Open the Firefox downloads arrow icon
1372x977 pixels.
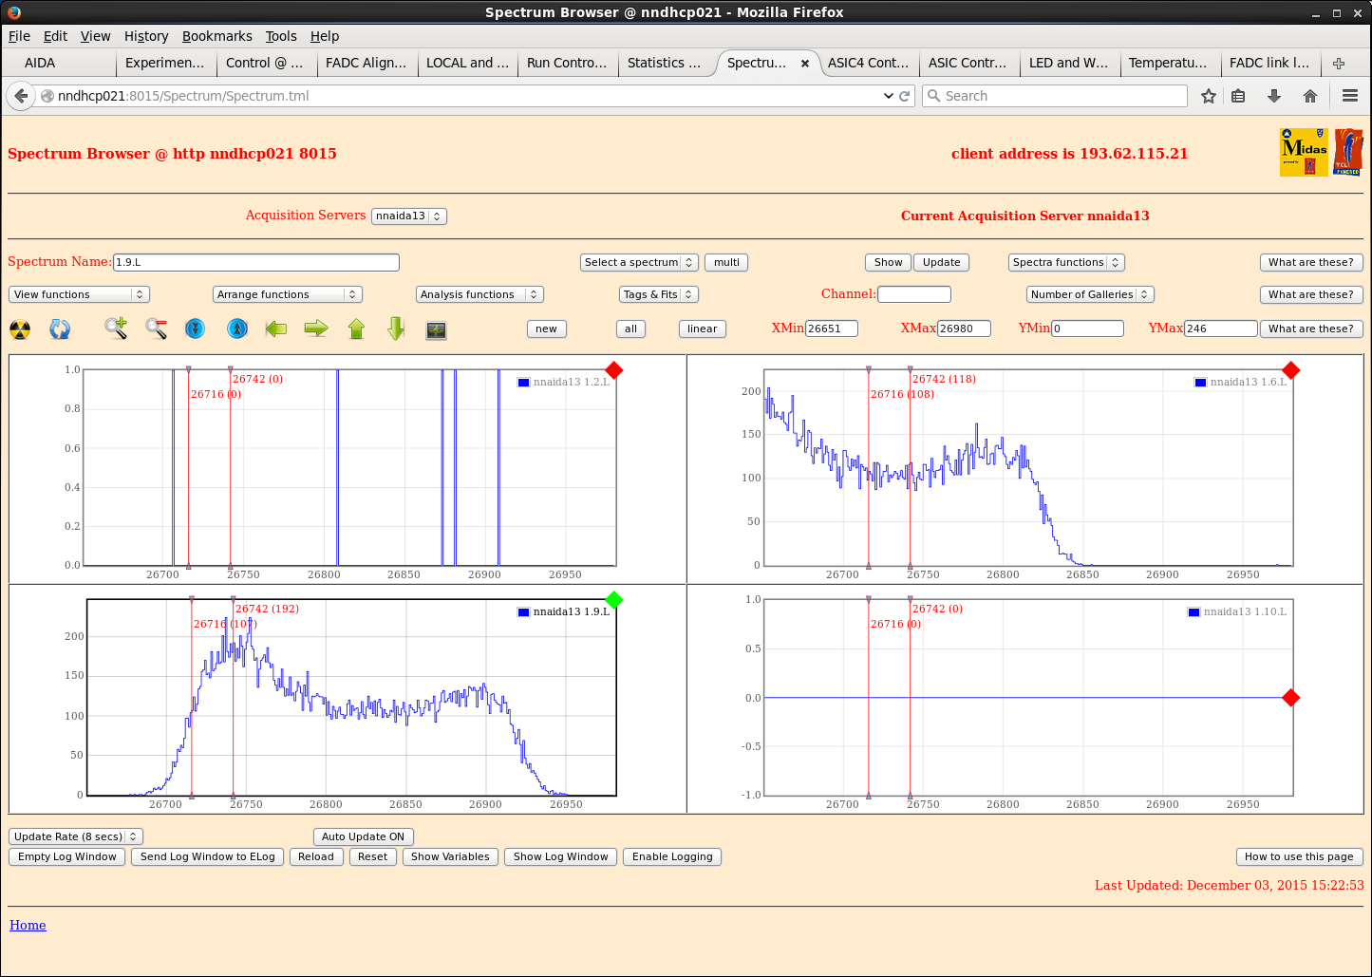click(x=1274, y=96)
